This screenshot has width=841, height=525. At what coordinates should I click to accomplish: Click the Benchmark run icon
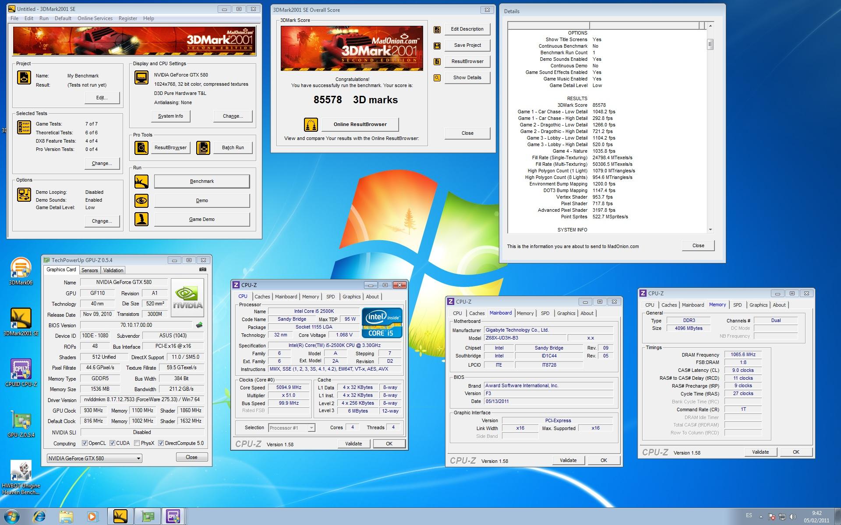(x=141, y=182)
